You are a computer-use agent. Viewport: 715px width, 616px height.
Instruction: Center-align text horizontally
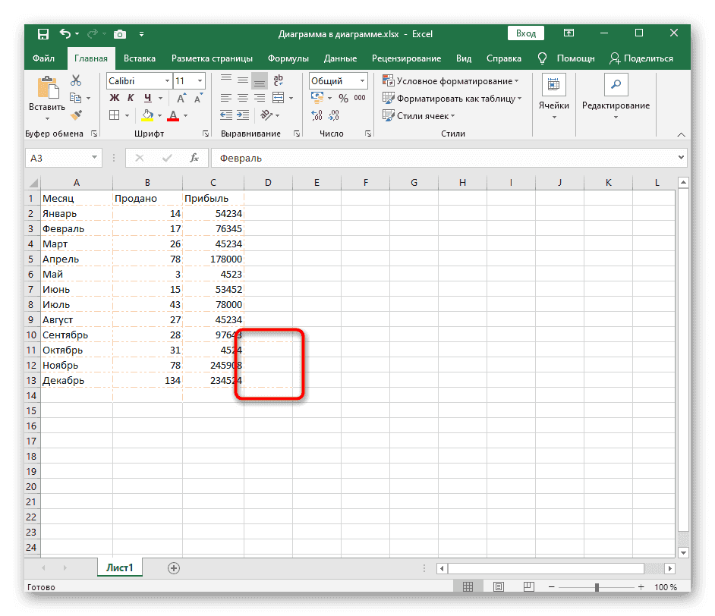pyautogui.click(x=243, y=98)
